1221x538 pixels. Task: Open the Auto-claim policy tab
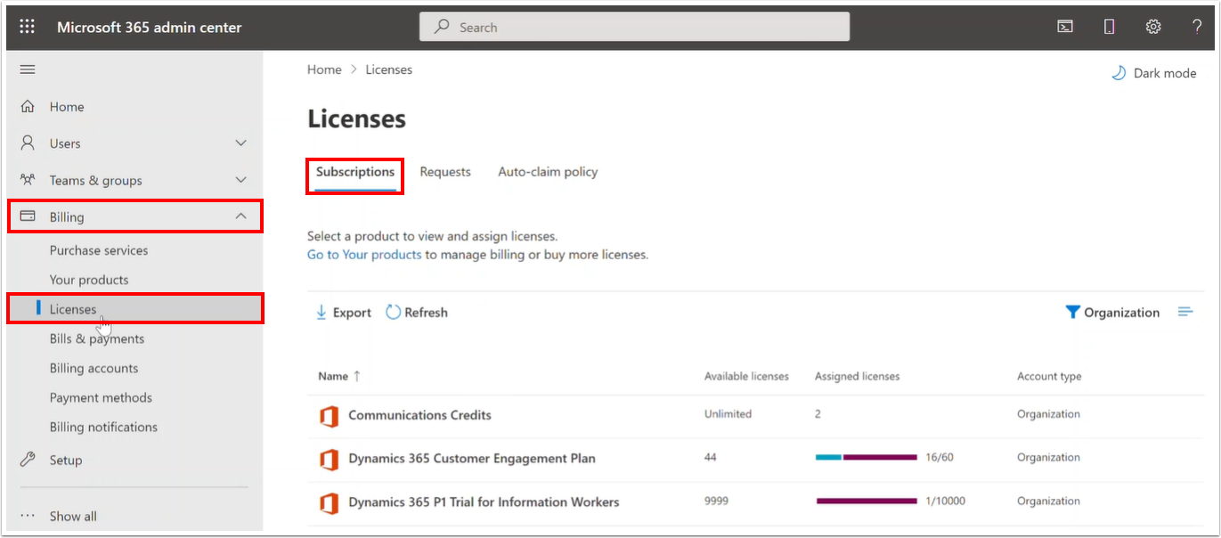[547, 171]
